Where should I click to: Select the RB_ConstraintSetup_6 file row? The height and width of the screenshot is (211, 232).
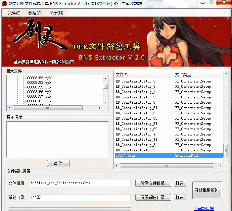169,102
